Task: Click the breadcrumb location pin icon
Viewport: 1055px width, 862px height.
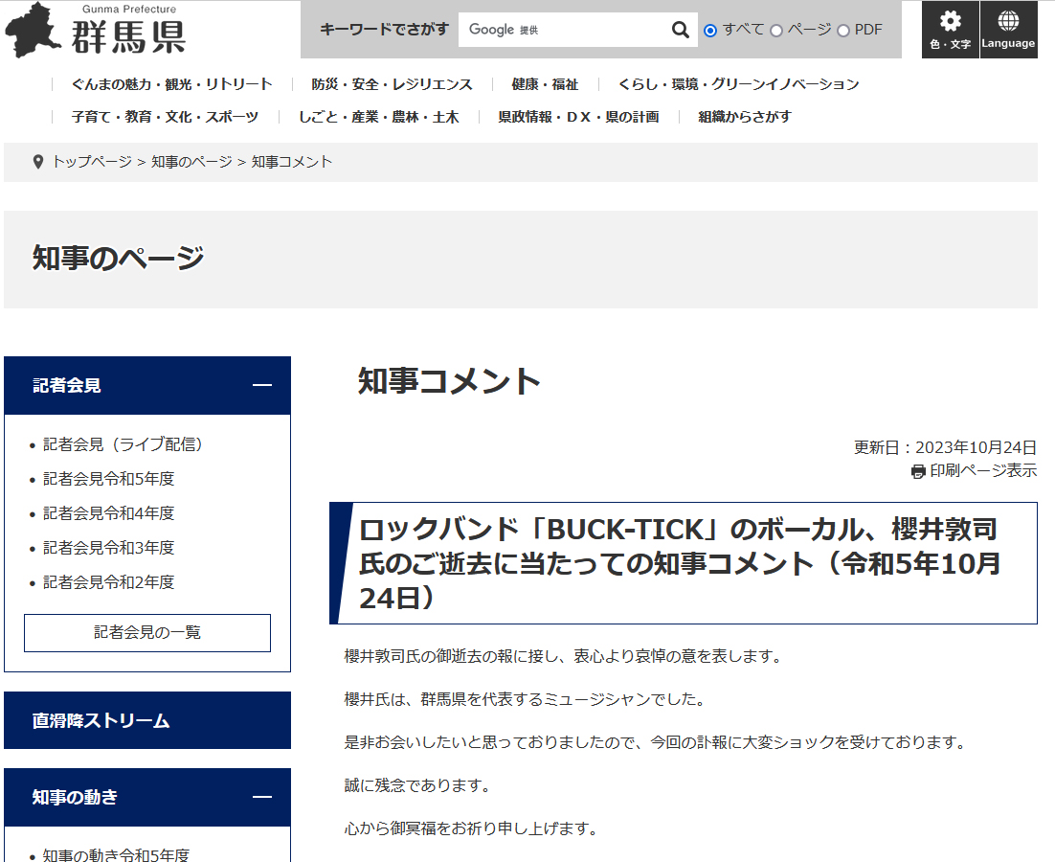Action: click(x=38, y=162)
